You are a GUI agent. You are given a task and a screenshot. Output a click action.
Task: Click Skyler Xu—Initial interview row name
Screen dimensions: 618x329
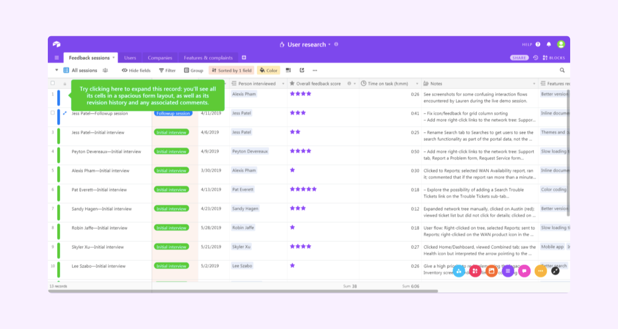tap(98, 247)
